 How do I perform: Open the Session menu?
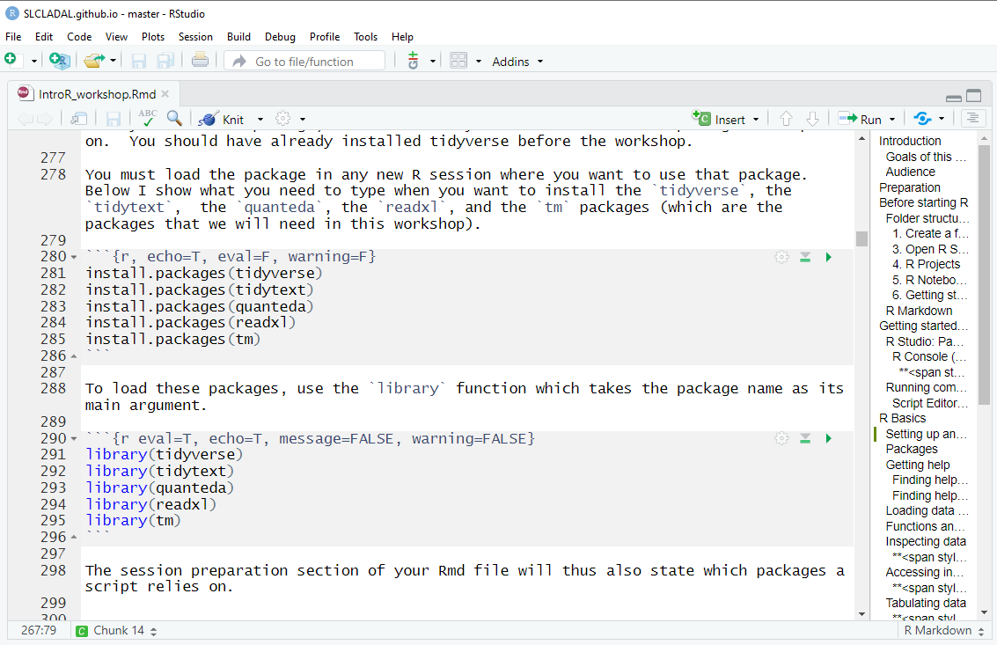coord(195,37)
